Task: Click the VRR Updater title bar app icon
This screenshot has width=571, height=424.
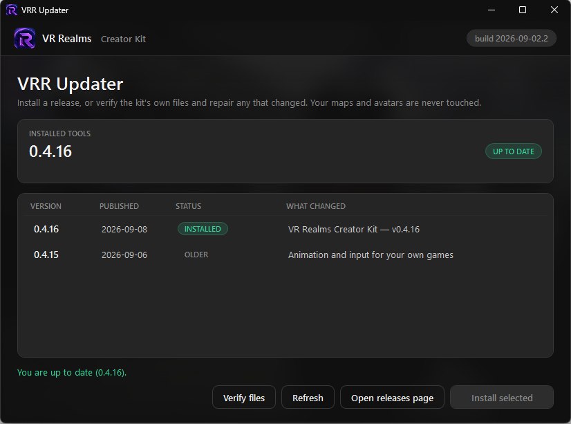Action: (11, 10)
